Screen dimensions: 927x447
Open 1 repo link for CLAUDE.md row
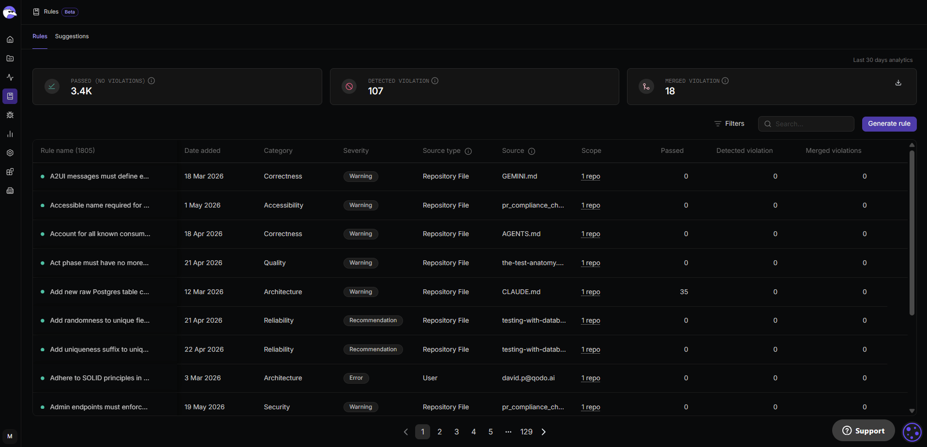tap(591, 292)
